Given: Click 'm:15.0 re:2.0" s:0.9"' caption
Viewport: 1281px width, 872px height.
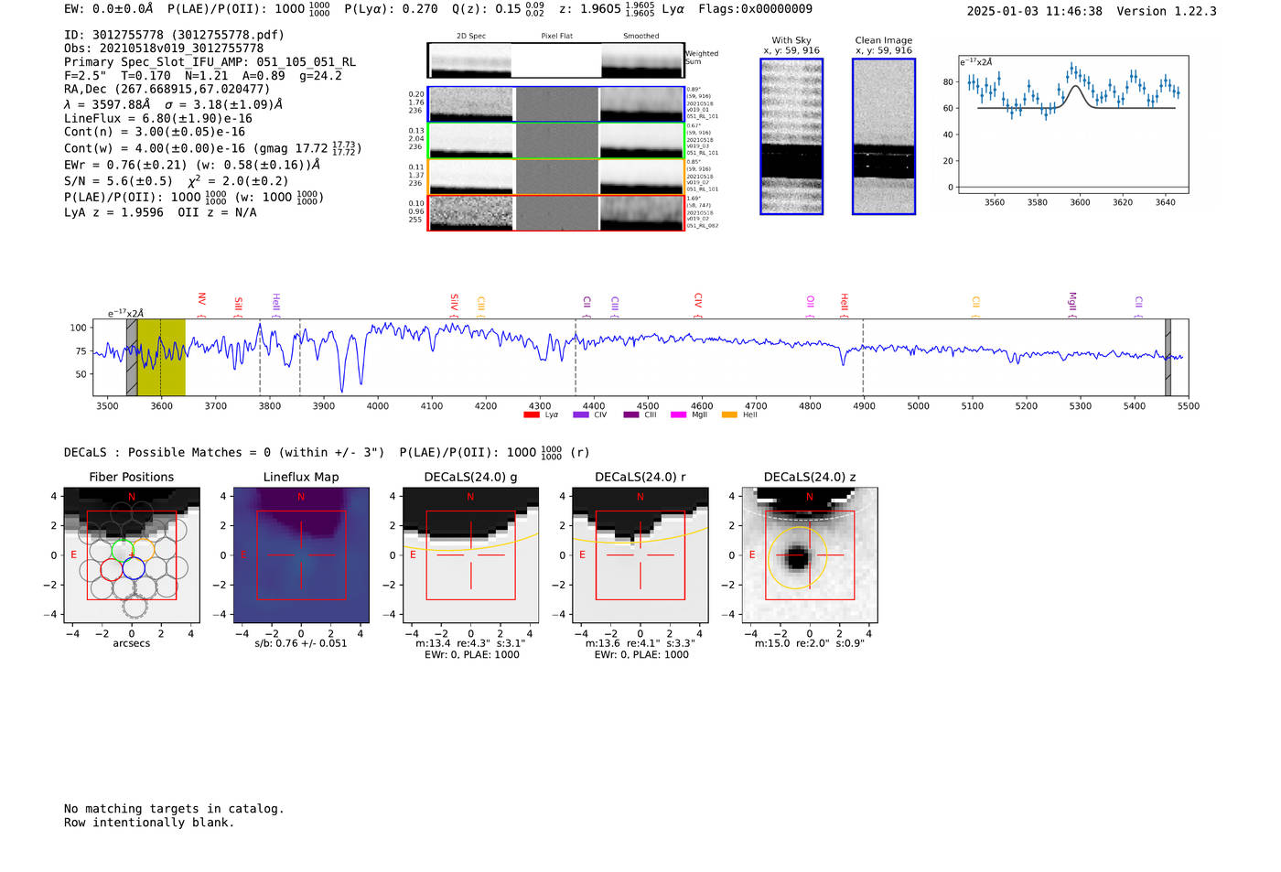Looking at the screenshot, I should [x=810, y=643].
